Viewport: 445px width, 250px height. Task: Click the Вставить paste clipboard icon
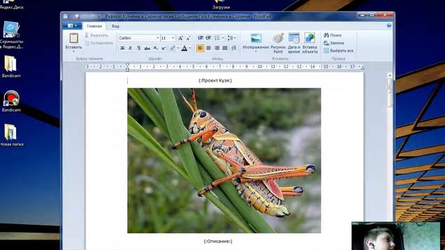74,39
